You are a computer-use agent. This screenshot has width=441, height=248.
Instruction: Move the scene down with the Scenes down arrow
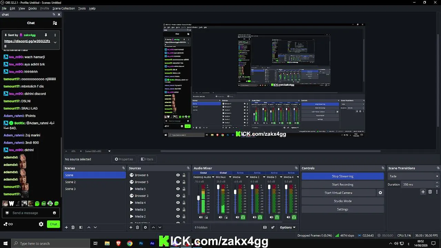(95, 227)
